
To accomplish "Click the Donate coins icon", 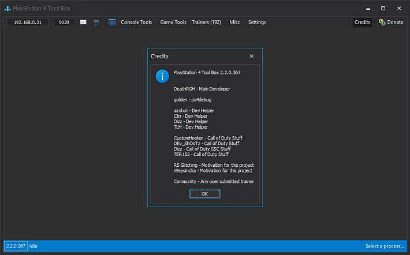I will click(x=382, y=22).
